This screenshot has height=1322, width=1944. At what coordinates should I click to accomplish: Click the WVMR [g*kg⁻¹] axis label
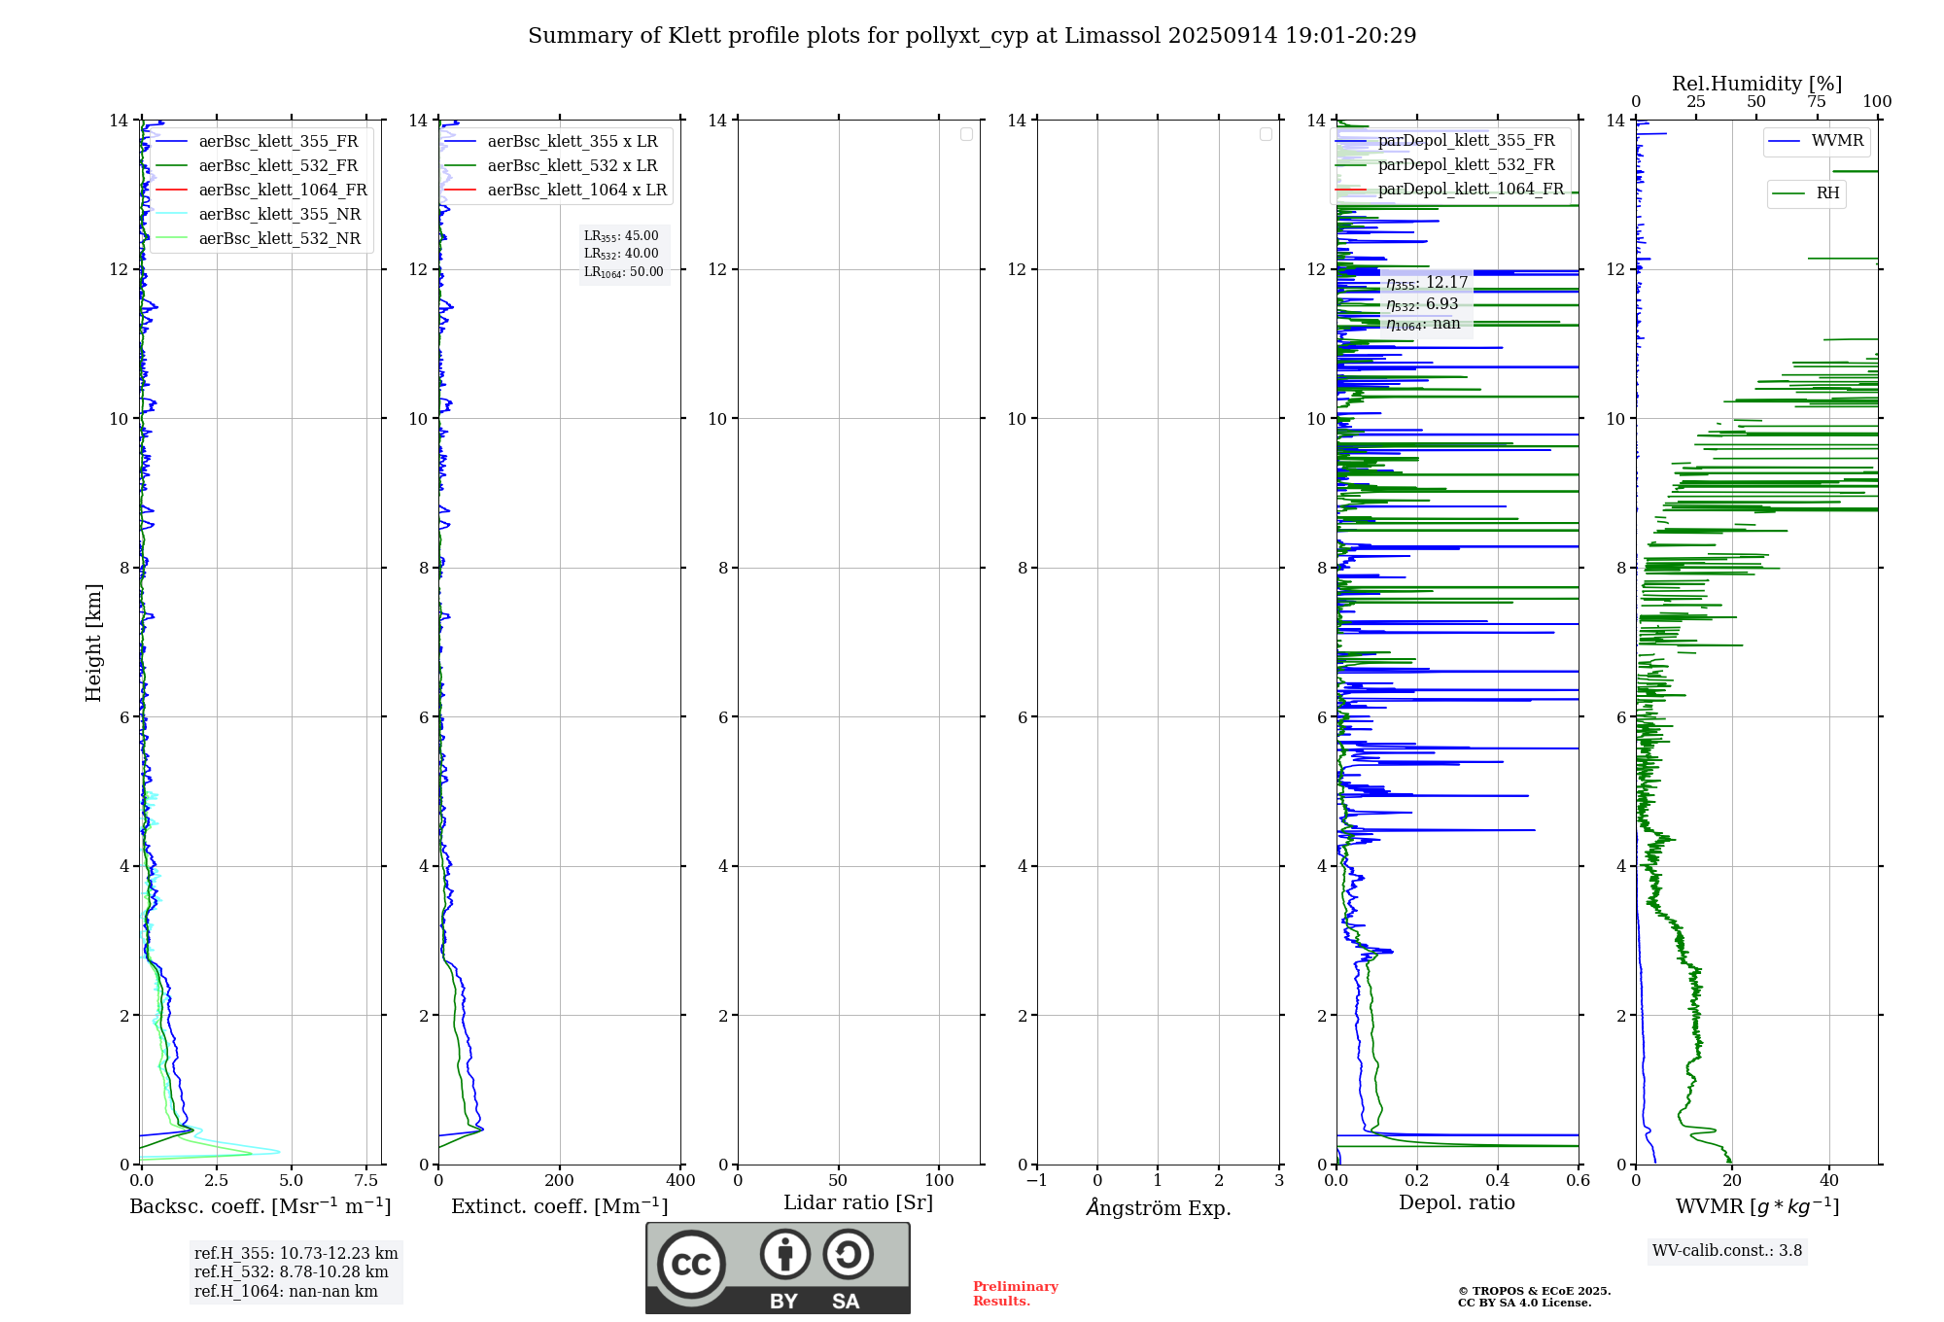(x=1757, y=1206)
